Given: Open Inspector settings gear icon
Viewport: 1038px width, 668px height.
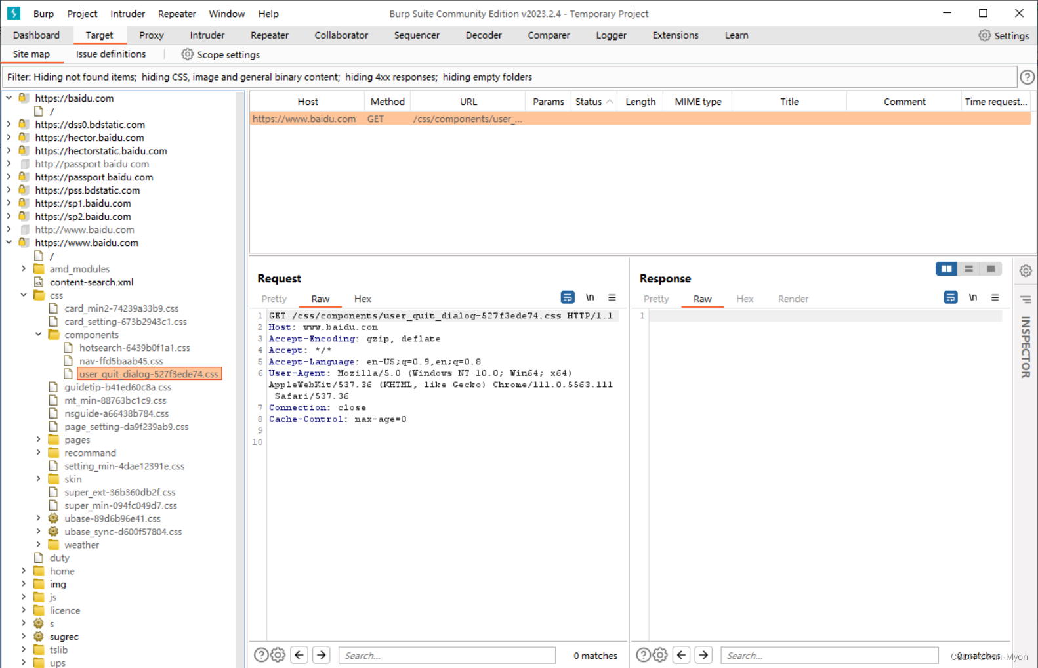Looking at the screenshot, I should 1026,271.
